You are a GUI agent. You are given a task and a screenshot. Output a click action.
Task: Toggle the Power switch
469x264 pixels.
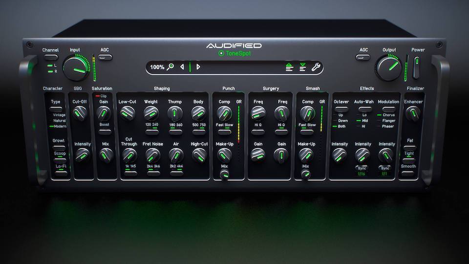[416, 68]
